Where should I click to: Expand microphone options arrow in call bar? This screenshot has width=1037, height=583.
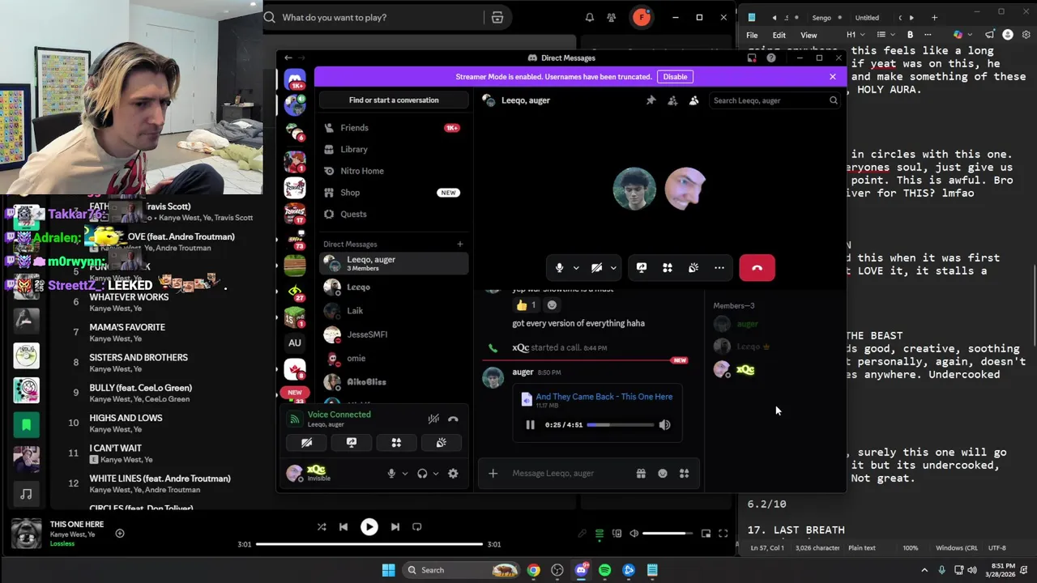point(576,268)
